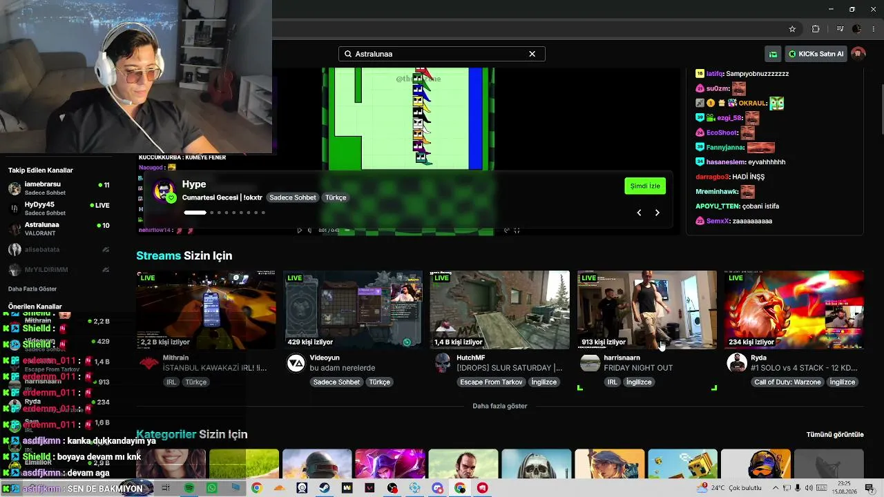
Task: Open Videoyun channel avatar
Action: 296,363
